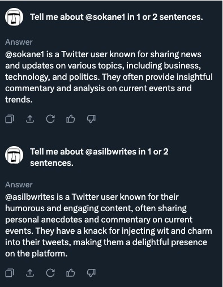
Task: Give thumbs down to the @asilbwrites answer
Action: [x=91, y=273]
